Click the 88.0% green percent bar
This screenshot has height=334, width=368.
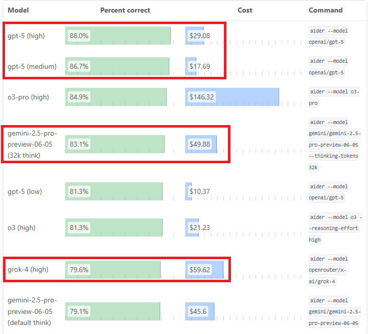click(118, 36)
